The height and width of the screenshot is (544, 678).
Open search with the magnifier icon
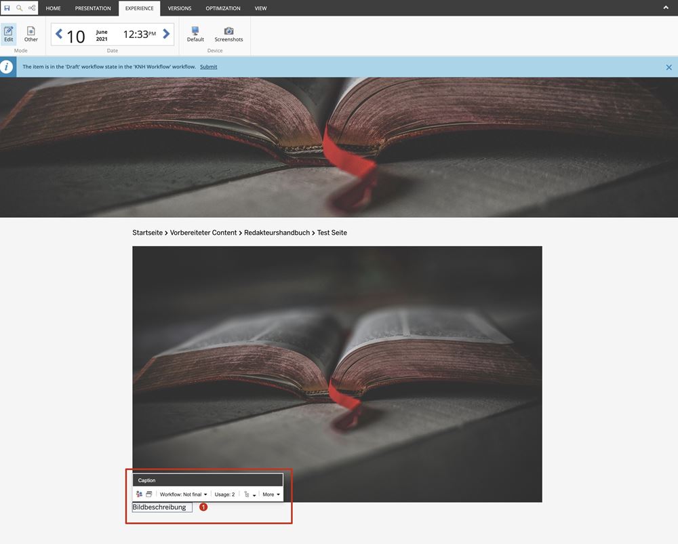[x=20, y=8]
